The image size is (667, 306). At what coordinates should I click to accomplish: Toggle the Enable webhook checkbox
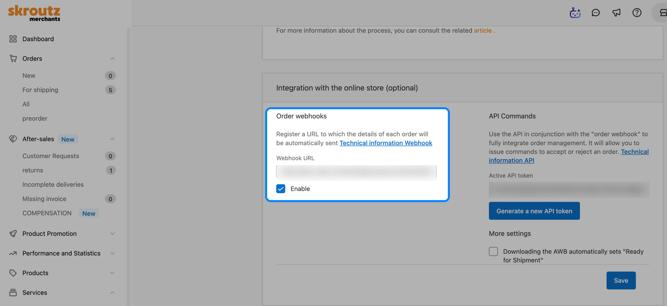click(x=281, y=189)
